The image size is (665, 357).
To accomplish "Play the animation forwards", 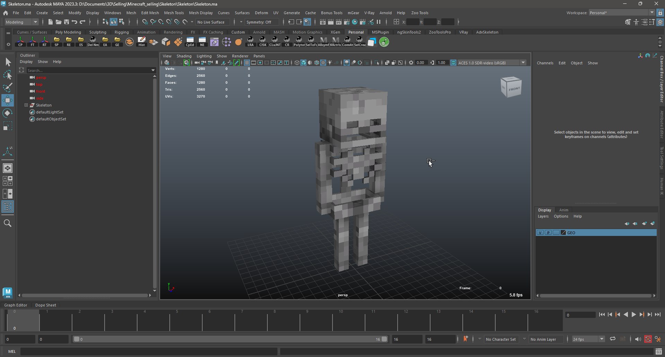I will coord(633,314).
